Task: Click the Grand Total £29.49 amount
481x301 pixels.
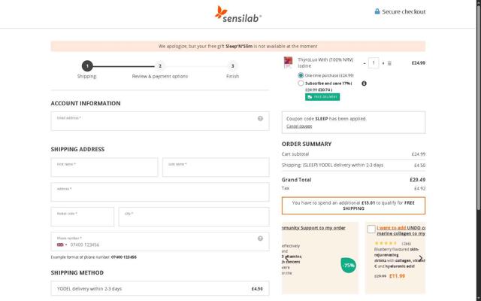Action: [x=417, y=180]
